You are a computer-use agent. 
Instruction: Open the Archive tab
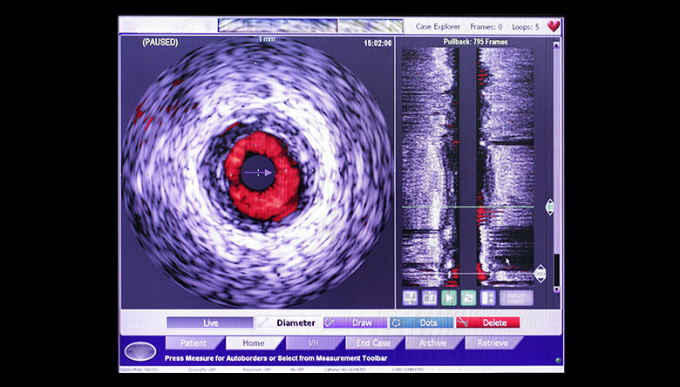pyautogui.click(x=432, y=343)
